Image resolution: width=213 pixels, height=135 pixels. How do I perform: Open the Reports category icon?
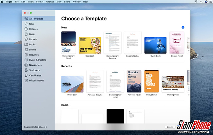tap(26, 39)
